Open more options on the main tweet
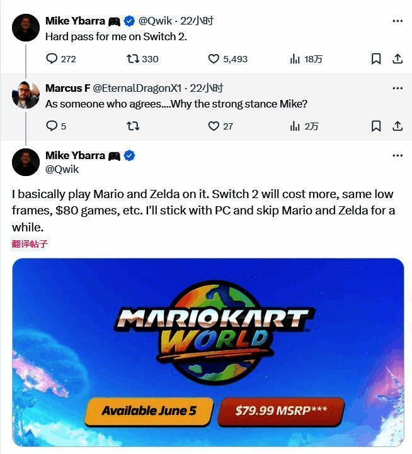This screenshot has height=454, width=412. pyautogui.click(x=398, y=155)
